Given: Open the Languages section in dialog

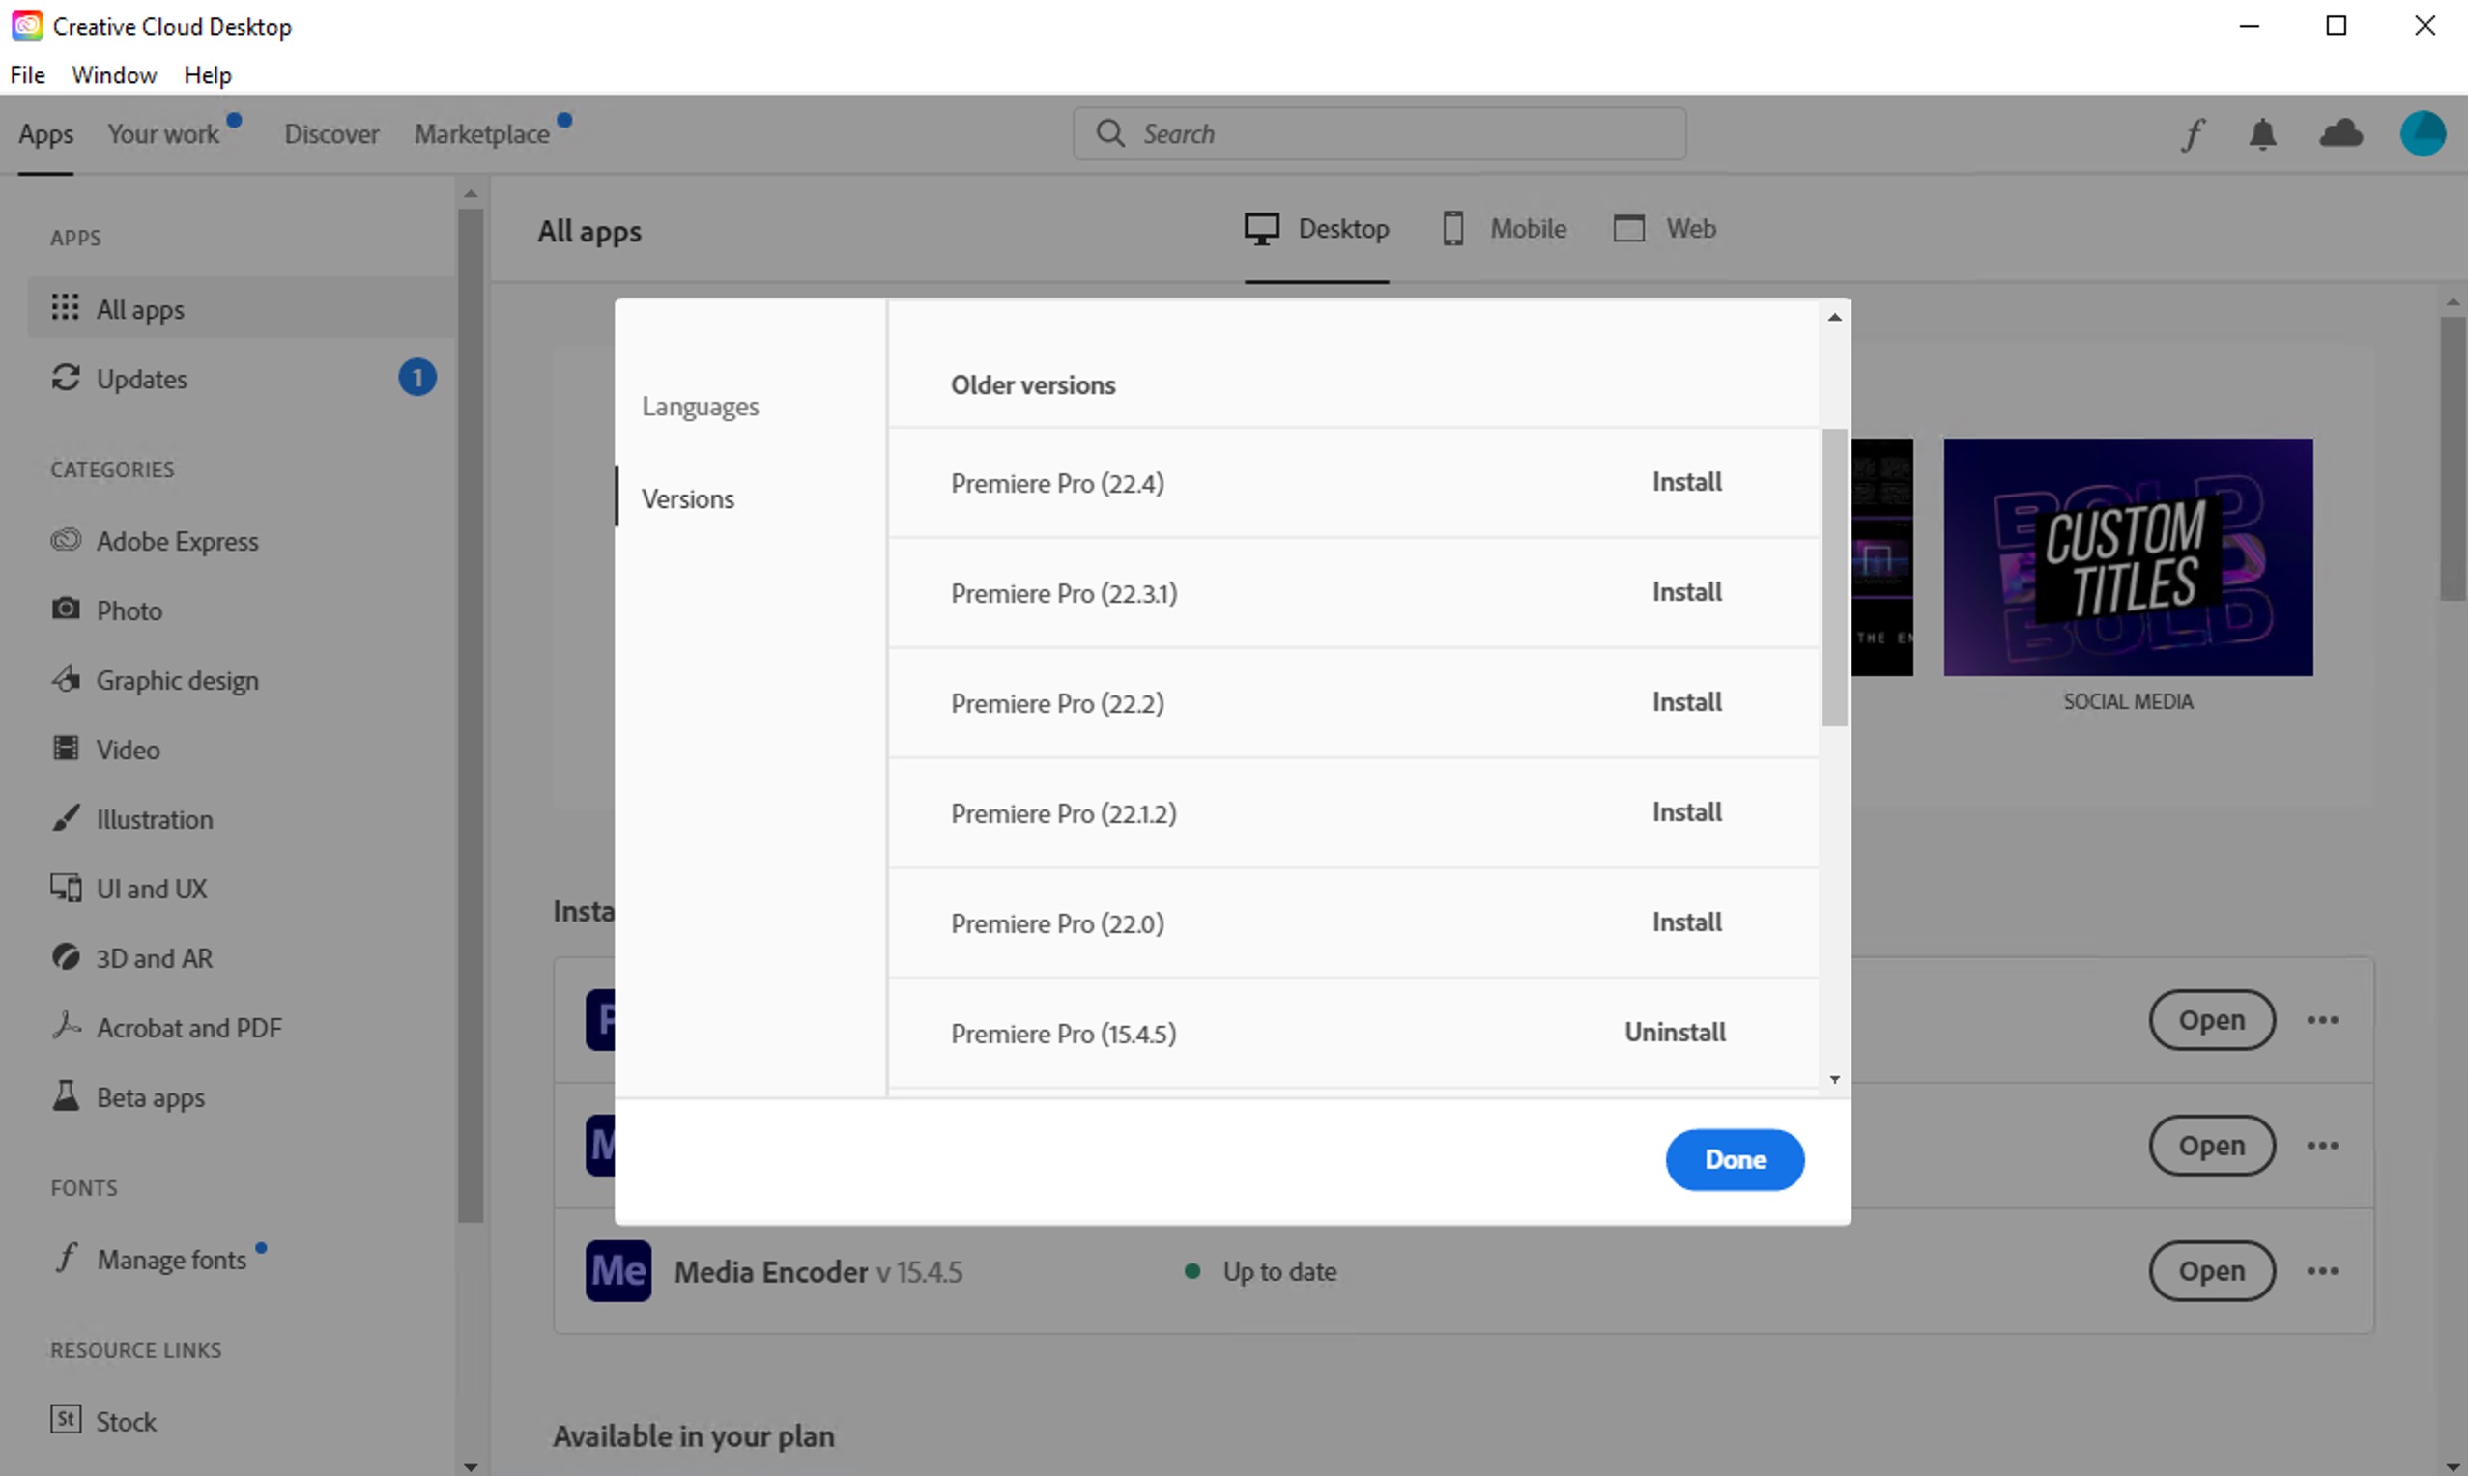Looking at the screenshot, I should click(x=701, y=407).
